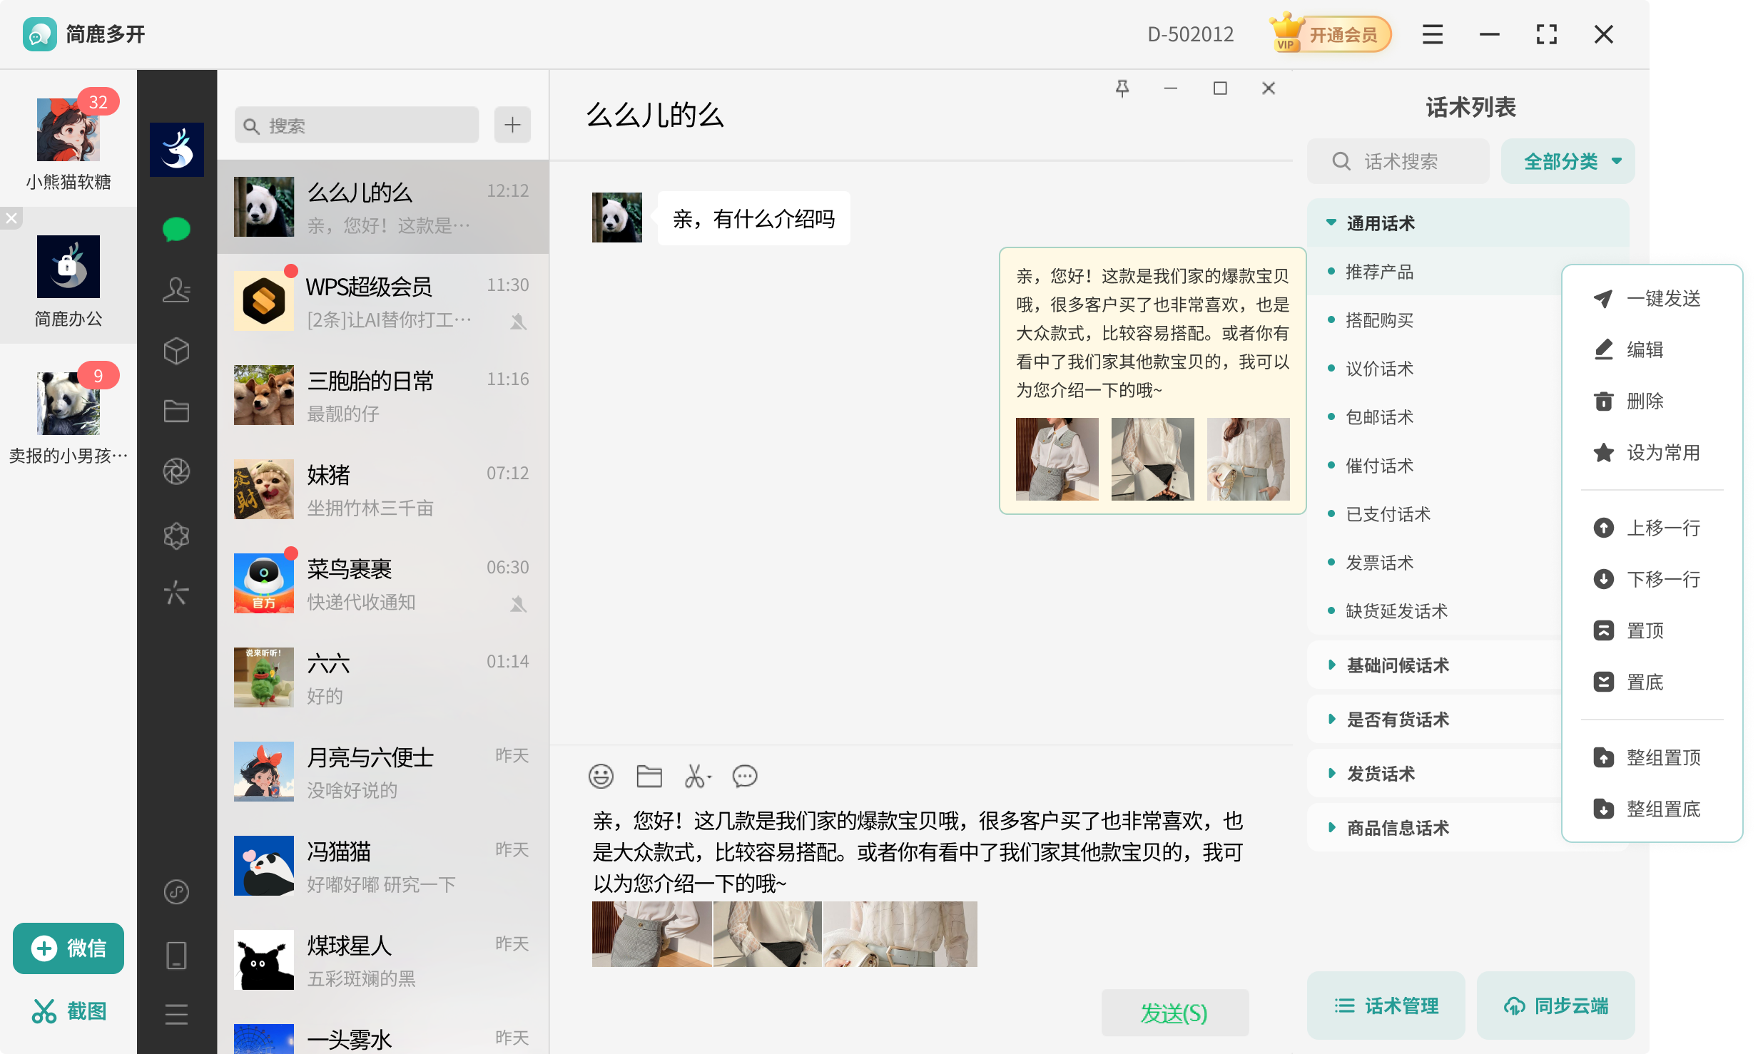The height and width of the screenshot is (1054, 1758).
Task: Open the Moments aperture icon in the sidebar
Action: [x=176, y=471]
